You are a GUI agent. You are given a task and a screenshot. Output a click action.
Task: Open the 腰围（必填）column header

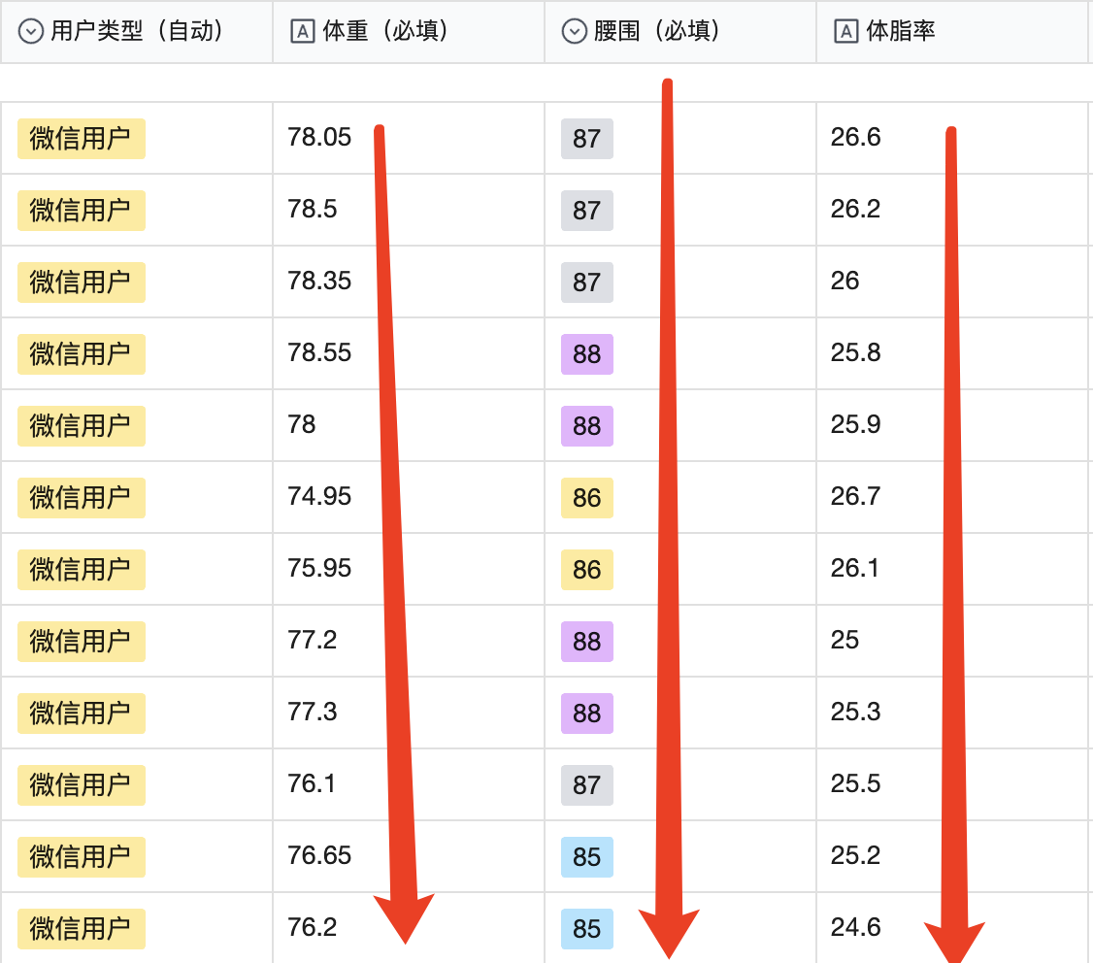tap(657, 32)
